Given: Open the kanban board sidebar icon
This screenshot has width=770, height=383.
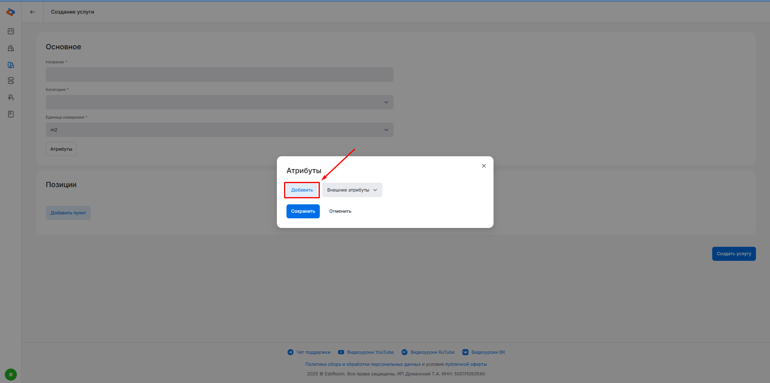Looking at the screenshot, I should [x=11, y=31].
